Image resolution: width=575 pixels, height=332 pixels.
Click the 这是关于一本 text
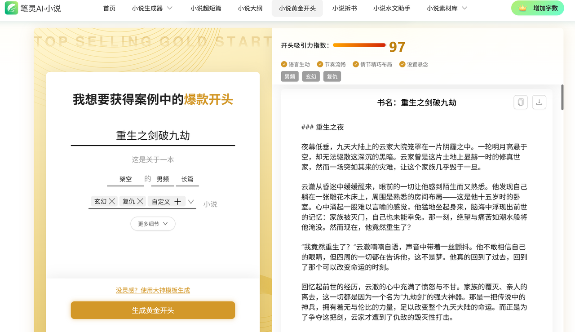(153, 159)
